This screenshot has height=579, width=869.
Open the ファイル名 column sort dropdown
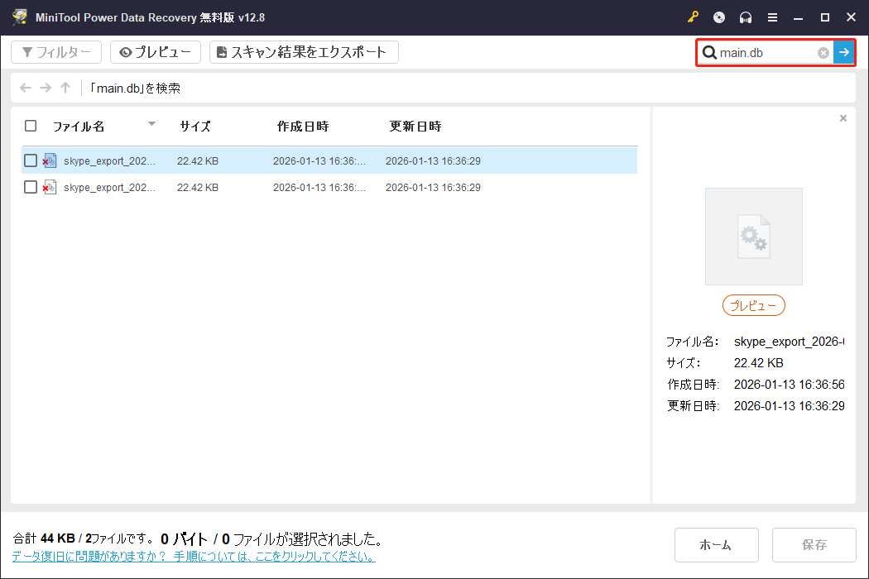(151, 125)
